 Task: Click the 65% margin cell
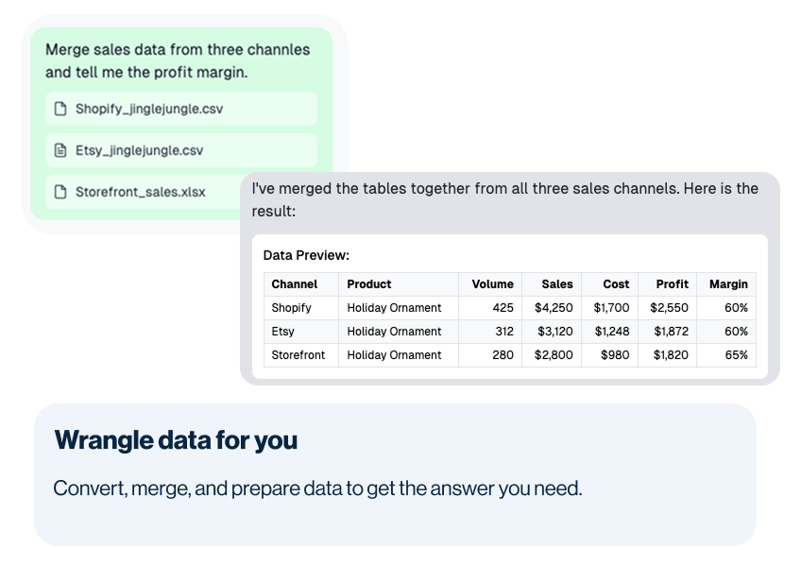click(726, 355)
